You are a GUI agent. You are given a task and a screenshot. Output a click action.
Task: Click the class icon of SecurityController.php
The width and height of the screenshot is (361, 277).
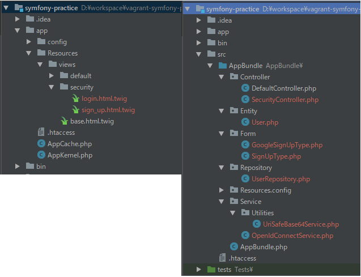tap(245, 99)
